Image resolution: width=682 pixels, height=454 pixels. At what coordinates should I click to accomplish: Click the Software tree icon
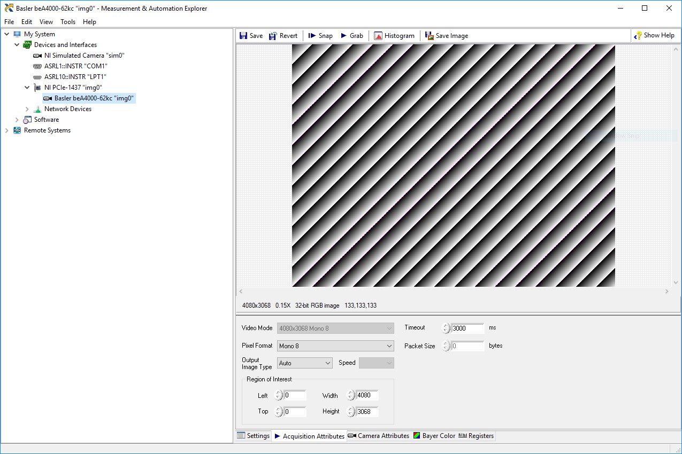pyautogui.click(x=27, y=120)
